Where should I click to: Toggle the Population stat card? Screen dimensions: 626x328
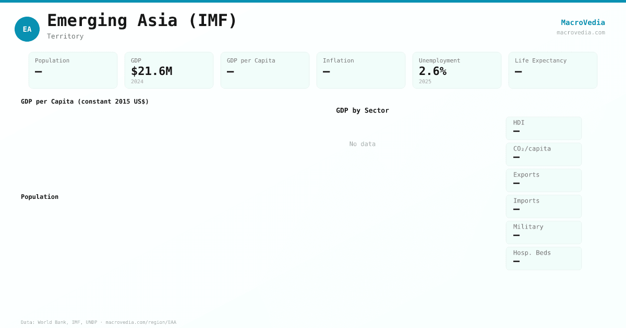[x=73, y=70]
